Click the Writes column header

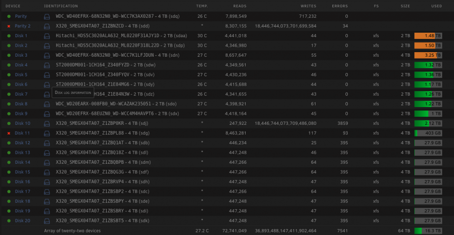[x=308, y=6]
